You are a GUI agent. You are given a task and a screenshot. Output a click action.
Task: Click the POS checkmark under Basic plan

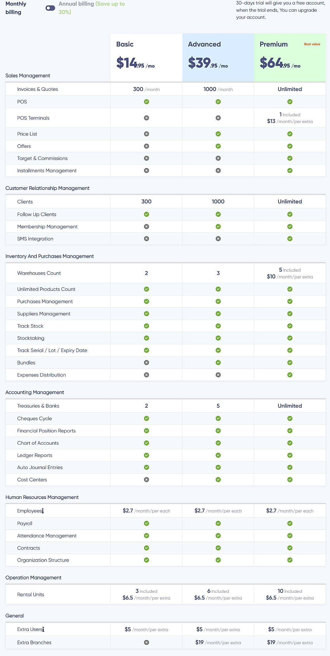click(x=146, y=102)
